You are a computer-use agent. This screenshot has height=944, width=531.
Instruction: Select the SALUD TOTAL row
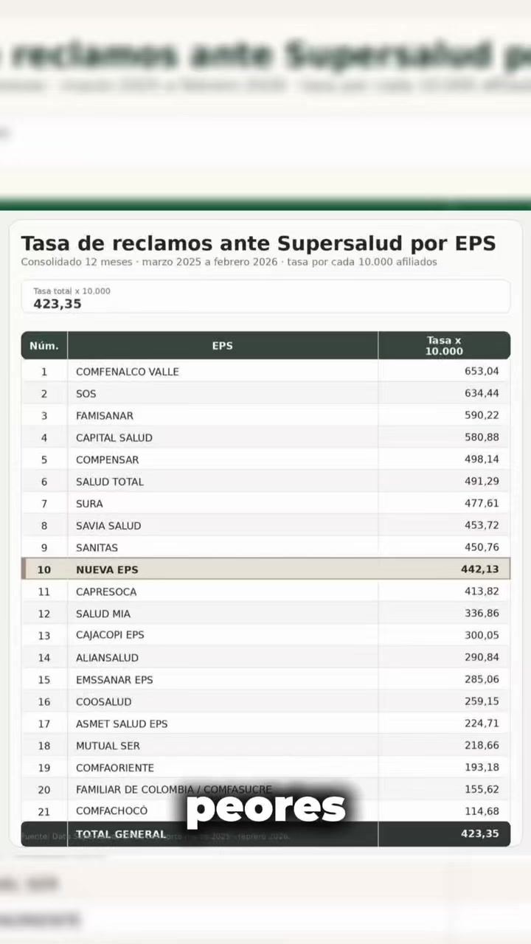pyautogui.click(x=265, y=482)
